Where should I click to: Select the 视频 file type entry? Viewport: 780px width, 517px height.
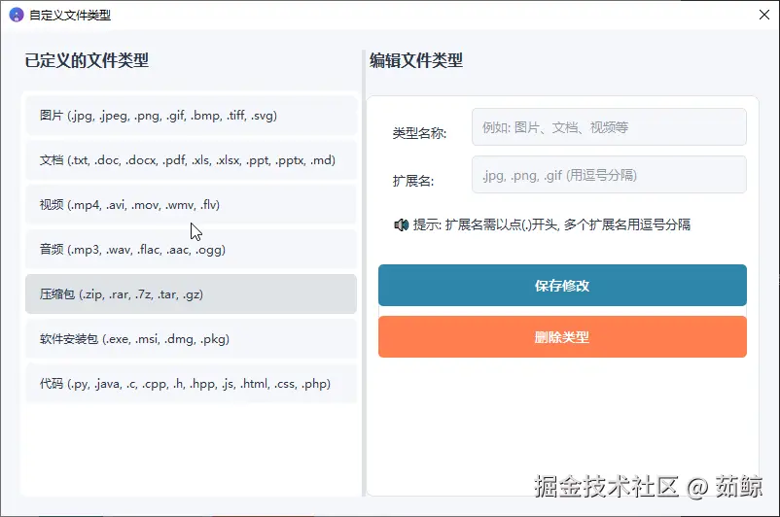point(191,205)
